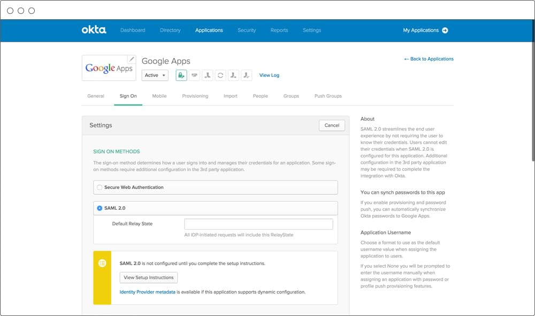This screenshot has width=535, height=316.
Task: Click the circular sync arrows icon
Action: 220,75
